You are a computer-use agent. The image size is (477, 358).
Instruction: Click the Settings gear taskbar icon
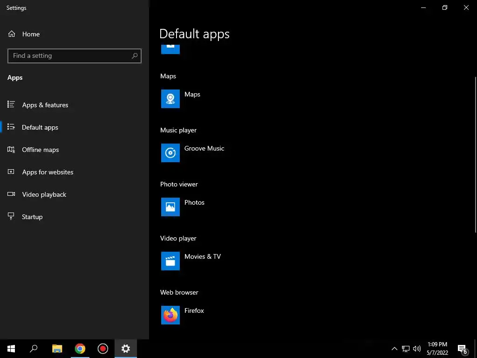(126, 349)
